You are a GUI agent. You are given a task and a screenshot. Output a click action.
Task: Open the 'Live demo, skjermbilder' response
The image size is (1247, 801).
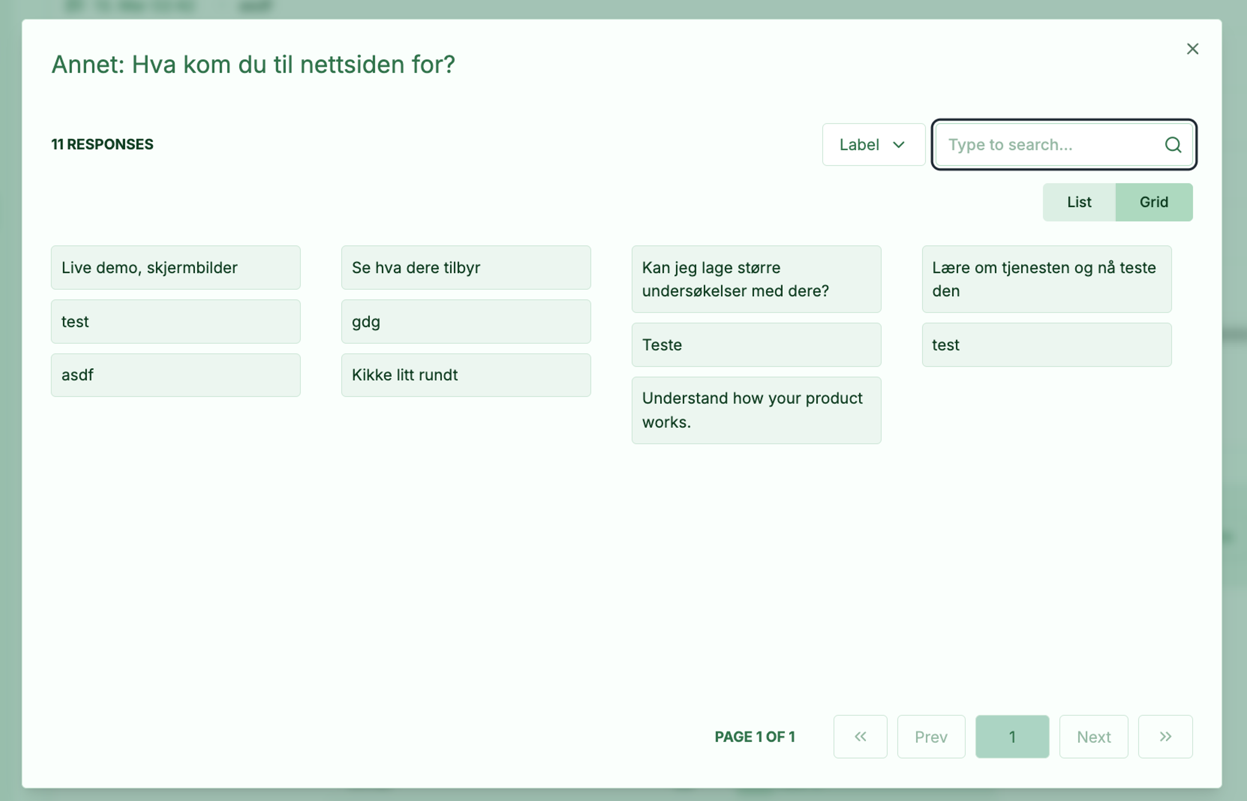[176, 267]
